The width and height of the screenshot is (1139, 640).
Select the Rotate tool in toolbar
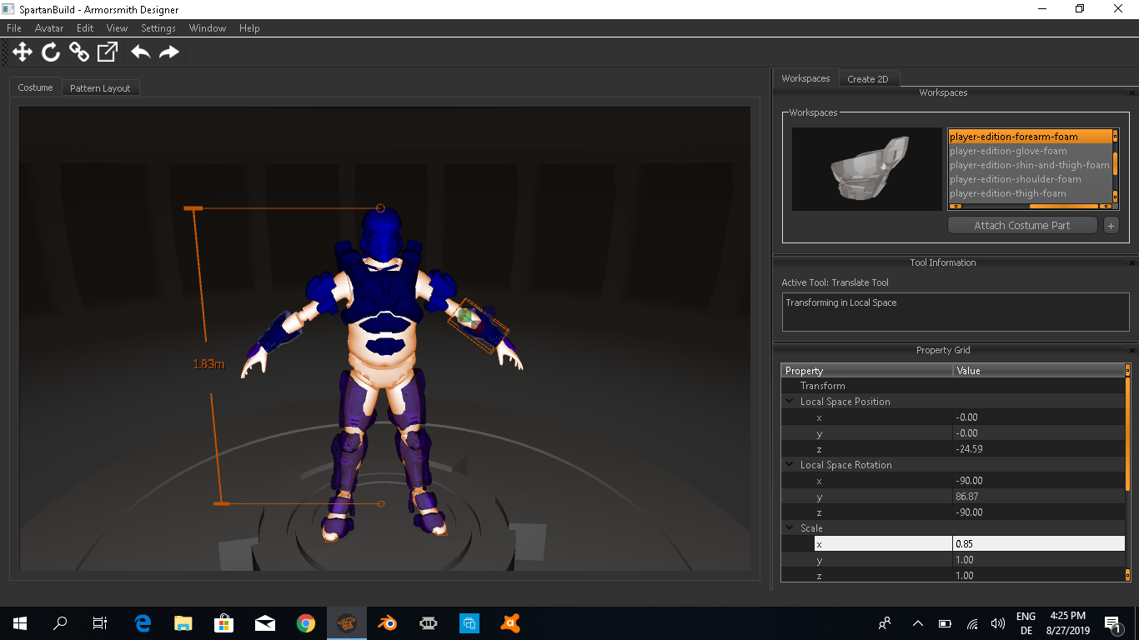coord(51,52)
